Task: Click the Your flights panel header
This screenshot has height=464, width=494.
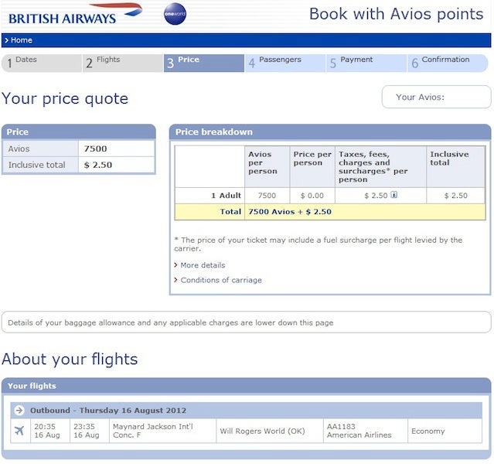Action: 246,385
